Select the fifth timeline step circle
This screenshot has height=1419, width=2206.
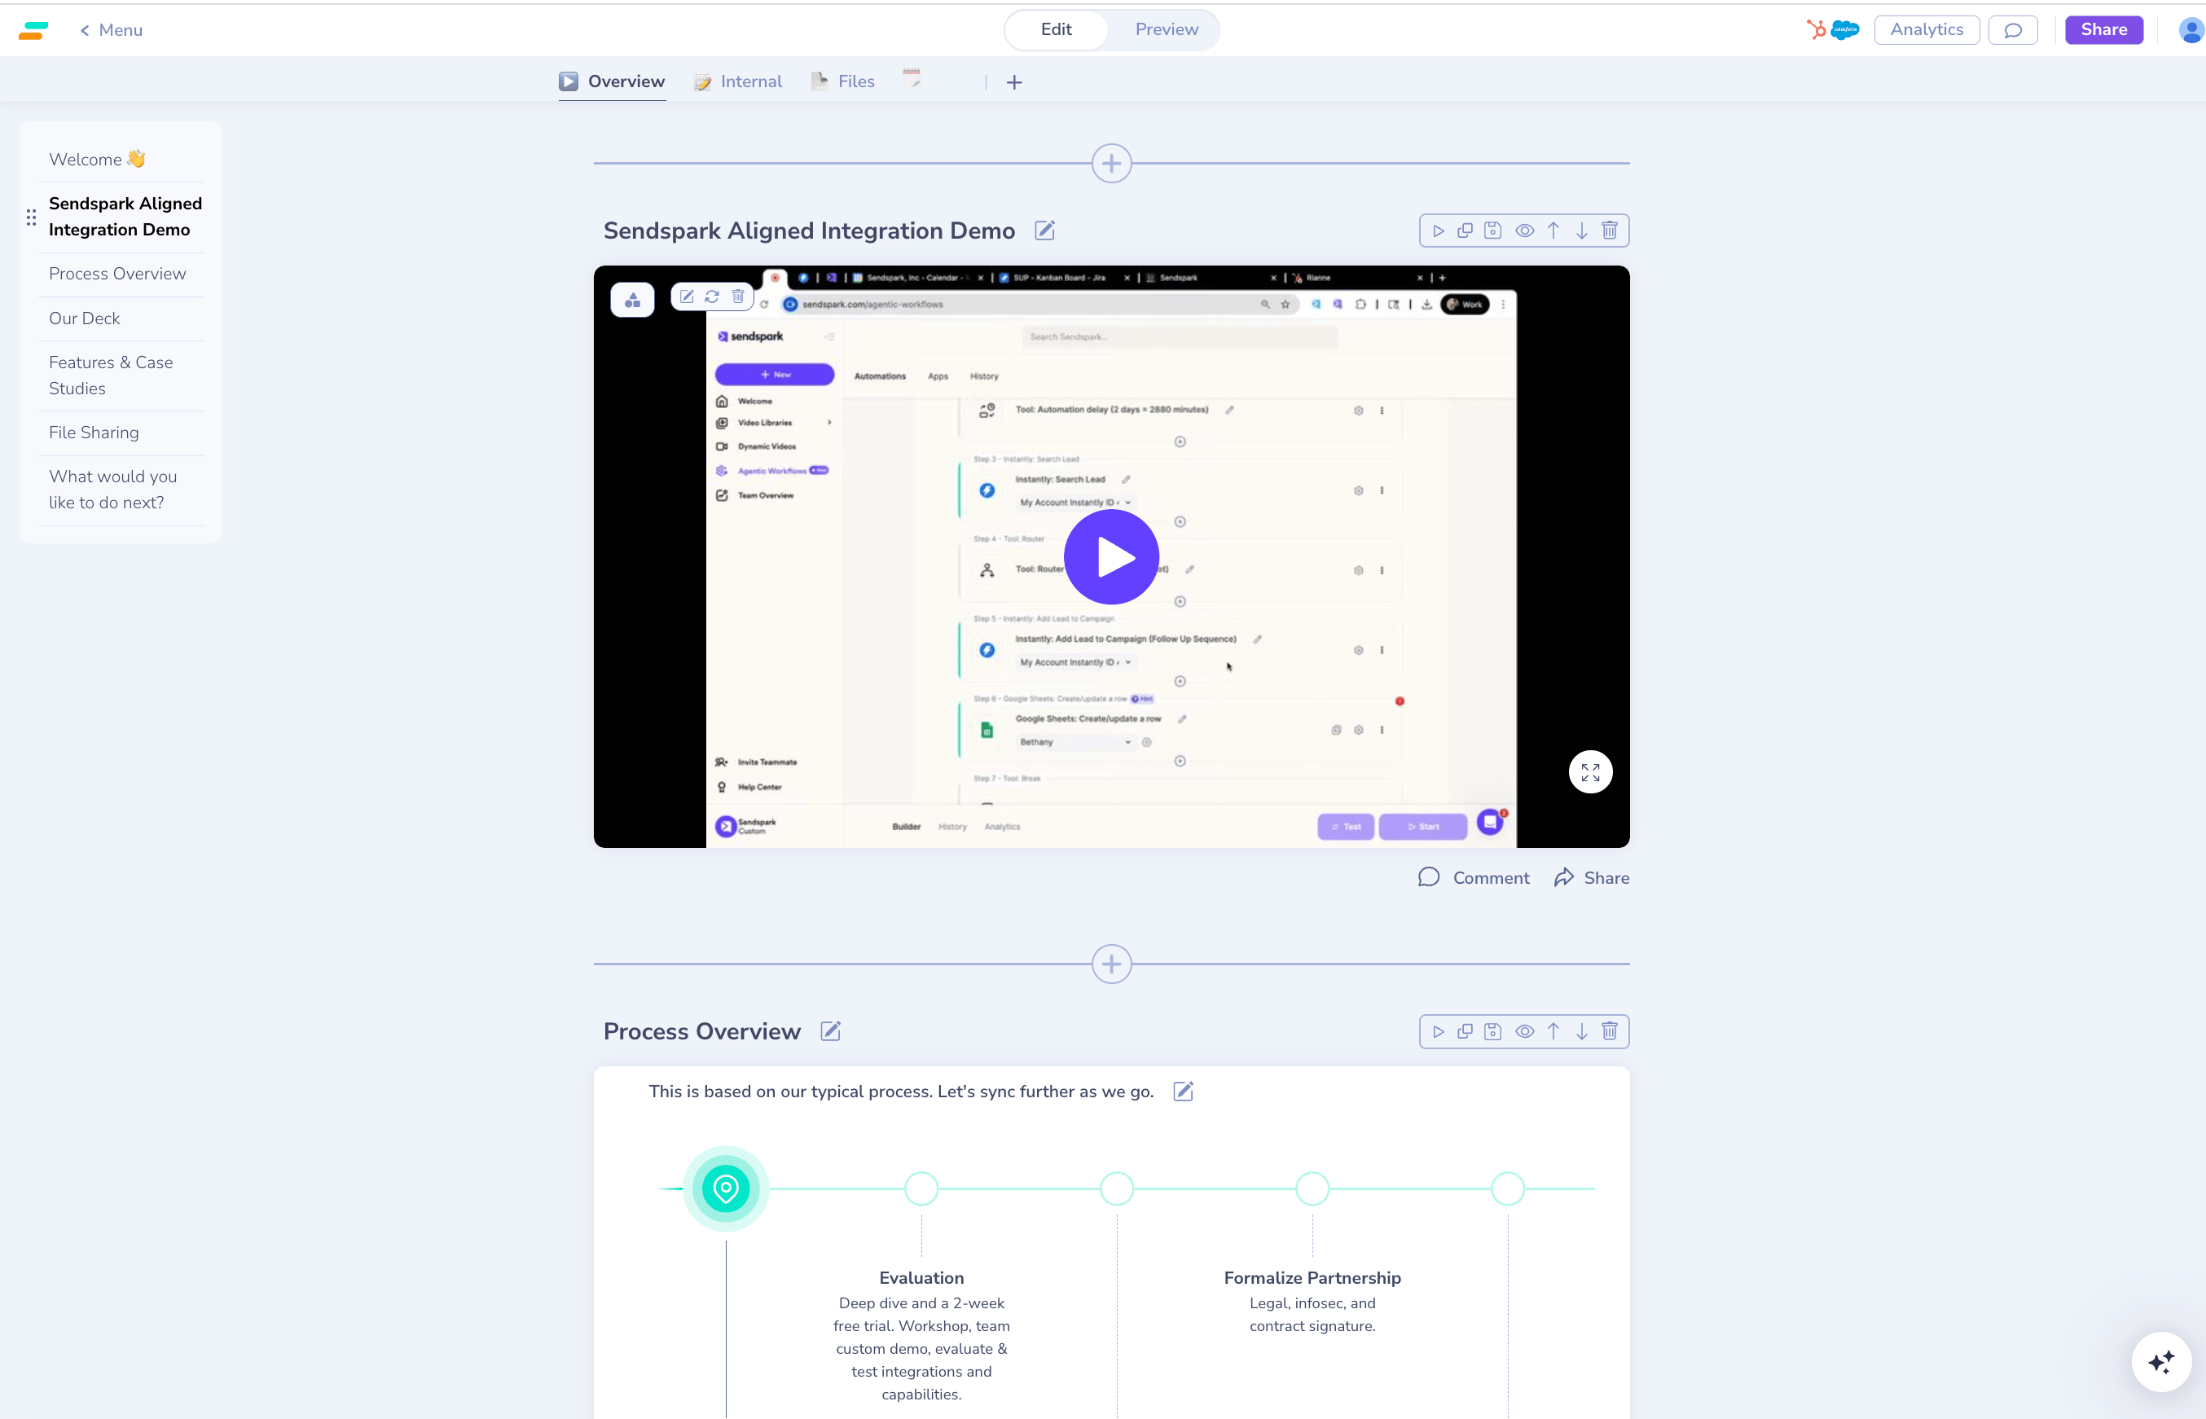pyautogui.click(x=1508, y=1188)
